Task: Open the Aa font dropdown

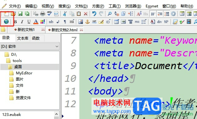Action: (x=139, y=14)
